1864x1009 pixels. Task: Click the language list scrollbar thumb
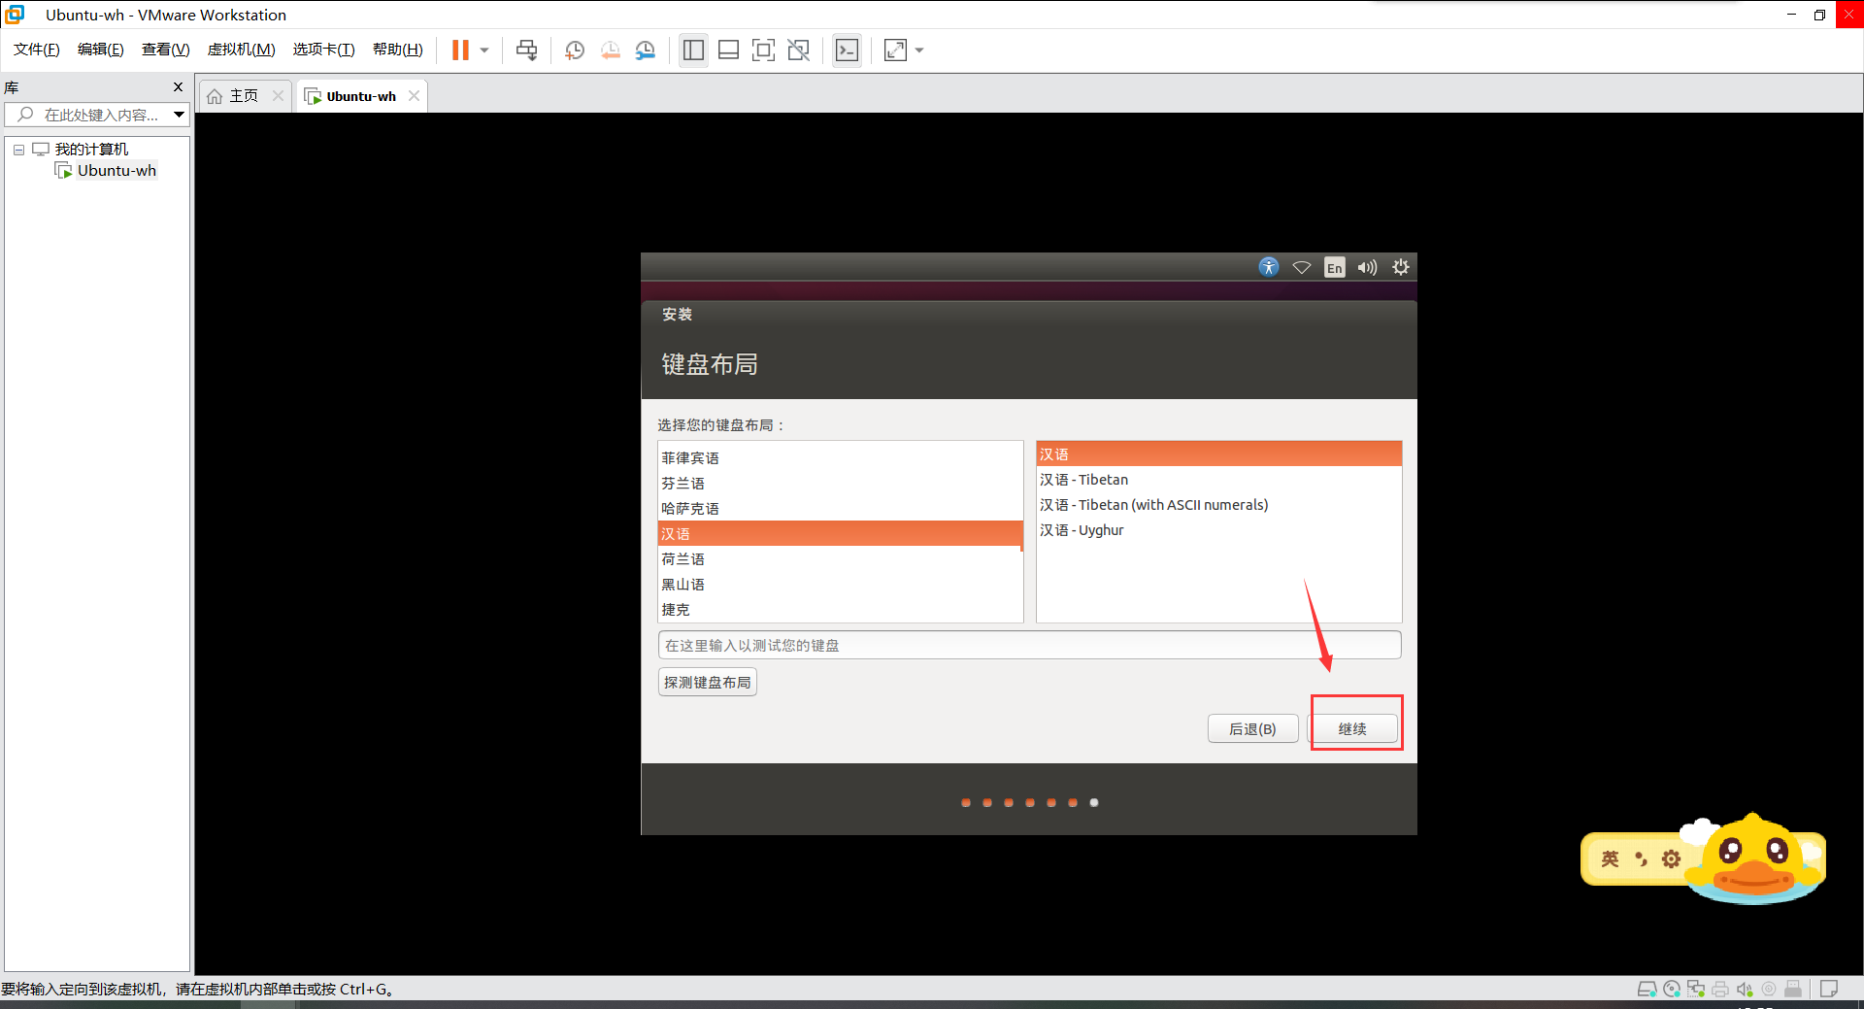coord(1021,537)
